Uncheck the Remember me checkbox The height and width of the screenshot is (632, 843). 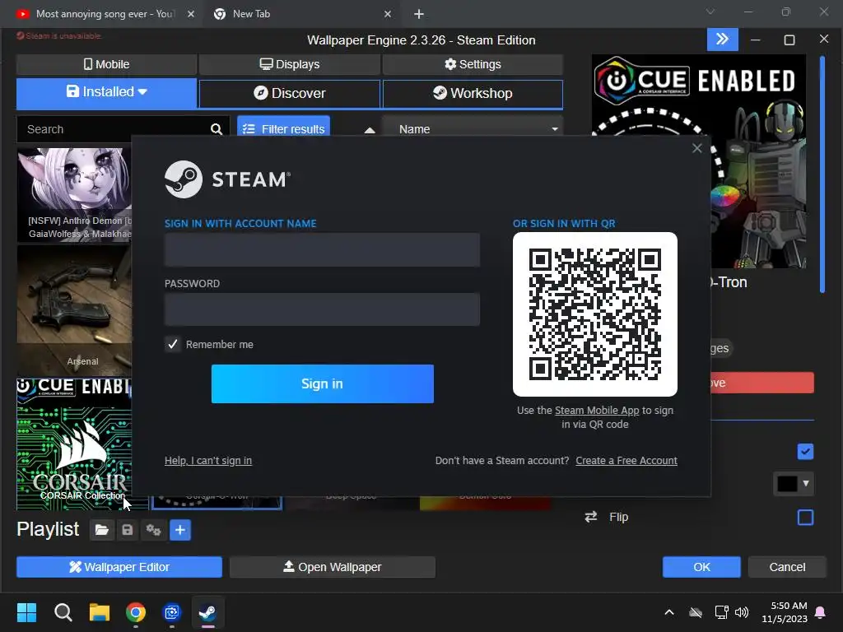coord(173,345)
